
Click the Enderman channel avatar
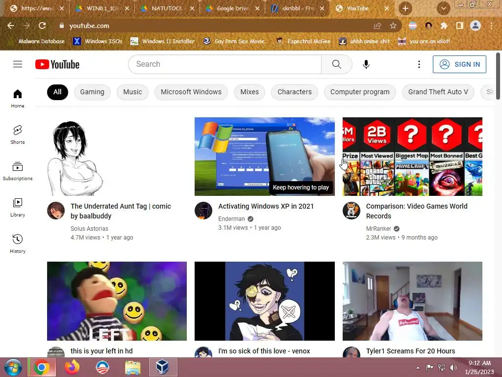click(203, 211)
